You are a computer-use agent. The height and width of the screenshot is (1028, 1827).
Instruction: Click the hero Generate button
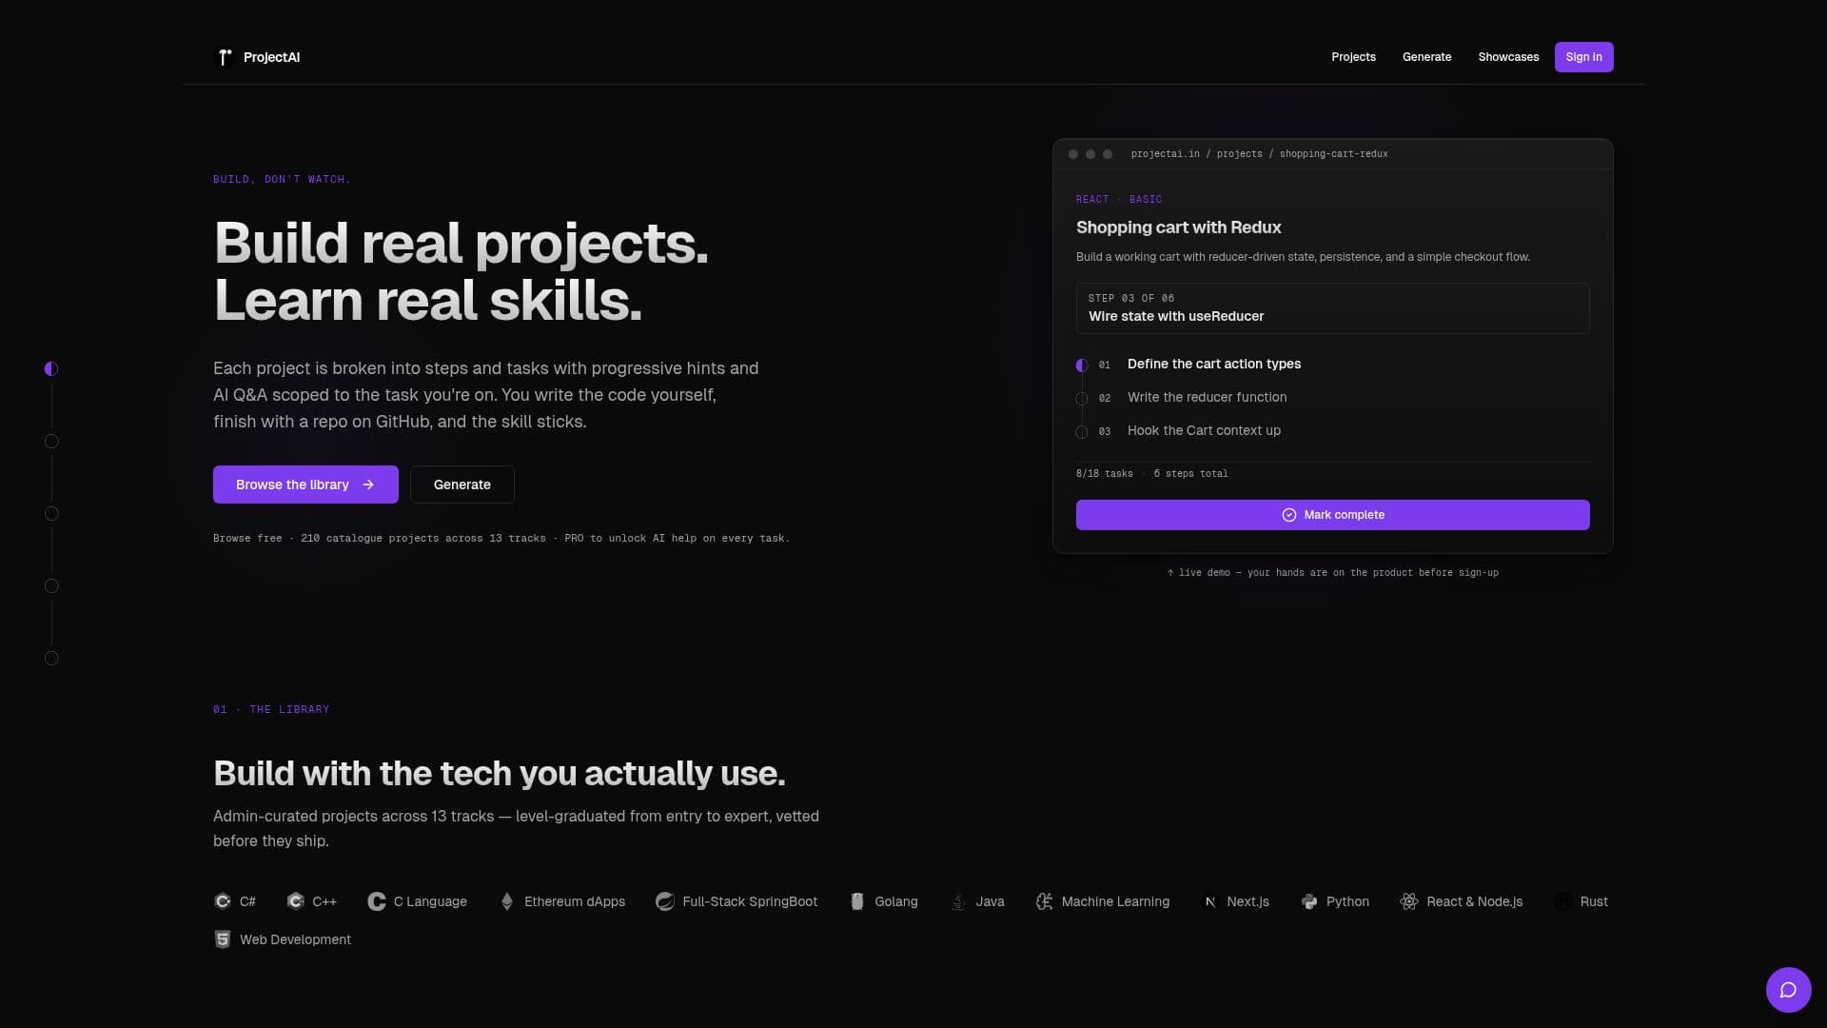[x=462, y=484]
